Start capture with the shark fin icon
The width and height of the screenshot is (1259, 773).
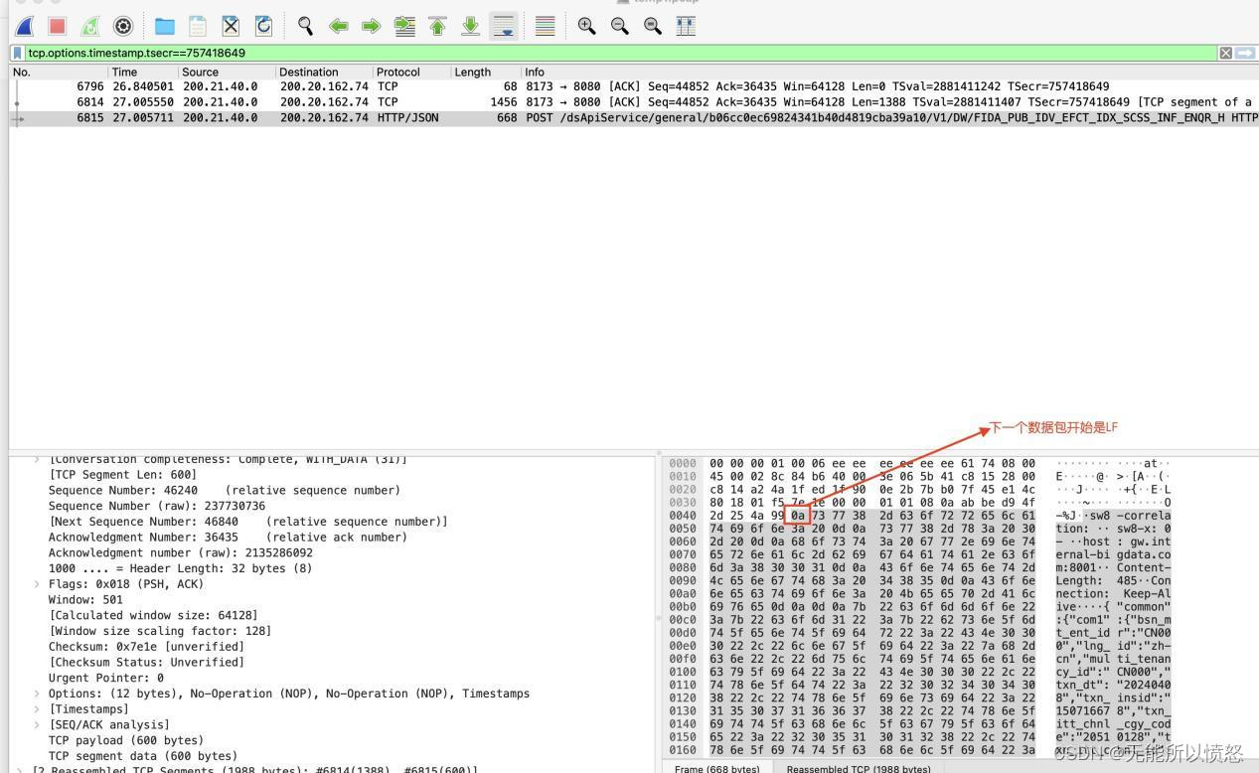coord(25,27)
